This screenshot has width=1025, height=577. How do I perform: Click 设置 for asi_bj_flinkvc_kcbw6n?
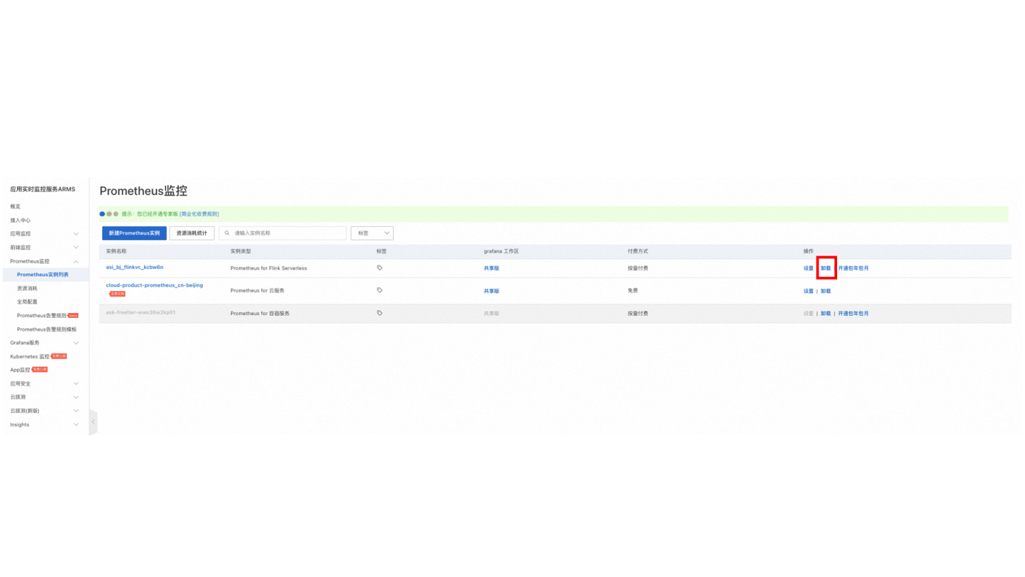click(808, 268)
